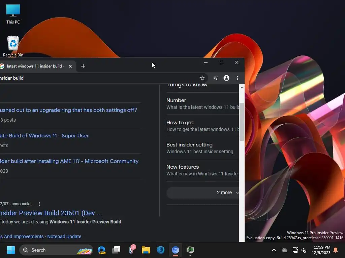Screen dimensions: 345x258
Task: Open the 'AME 11? - Microsoft Community' result
Action: (x=69, y=161)
